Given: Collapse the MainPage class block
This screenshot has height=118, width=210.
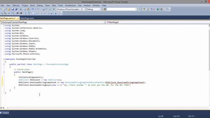Looking at the screenshot, I should (4, 64).
